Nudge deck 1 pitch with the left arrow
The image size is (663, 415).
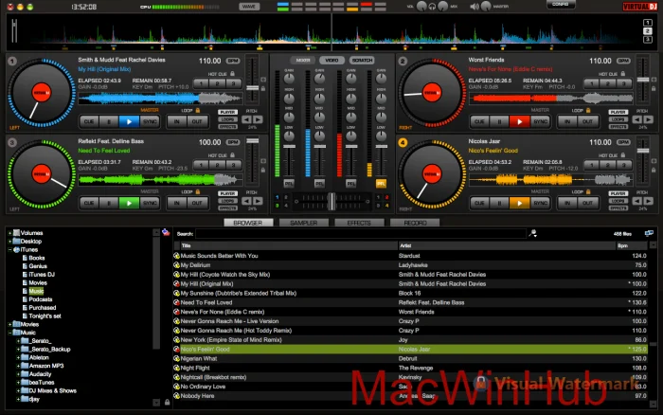[x=246, y=119]
